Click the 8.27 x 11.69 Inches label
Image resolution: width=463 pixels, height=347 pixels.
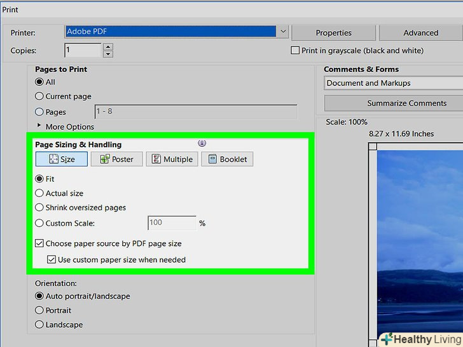coord(401,133)
